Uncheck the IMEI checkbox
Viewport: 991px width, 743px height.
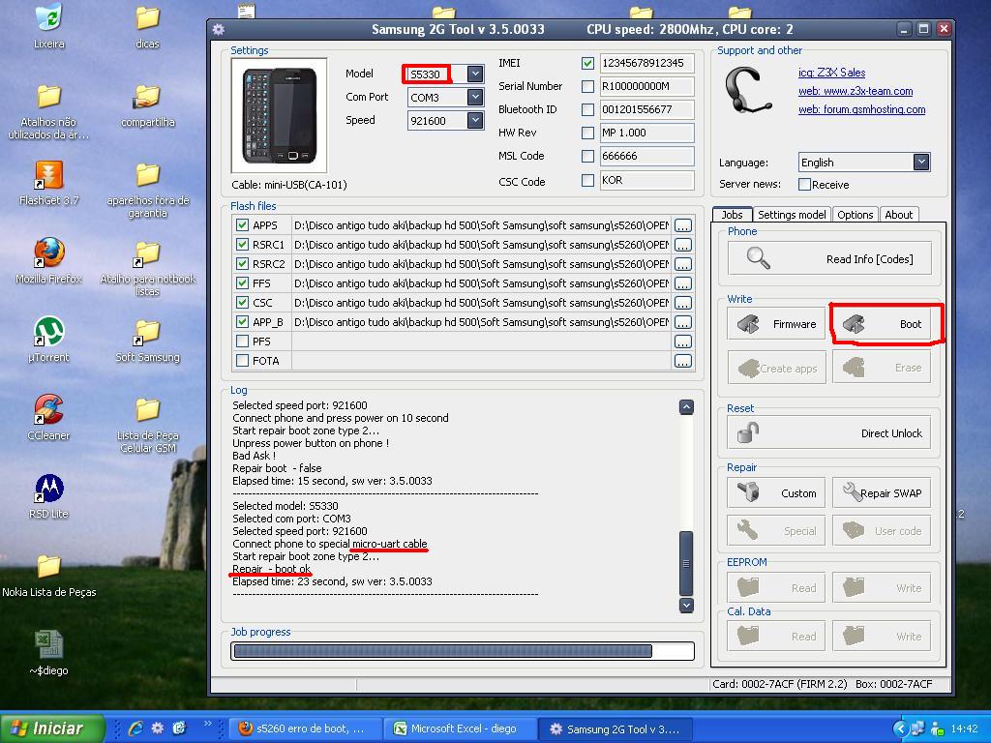pos(587,63)
